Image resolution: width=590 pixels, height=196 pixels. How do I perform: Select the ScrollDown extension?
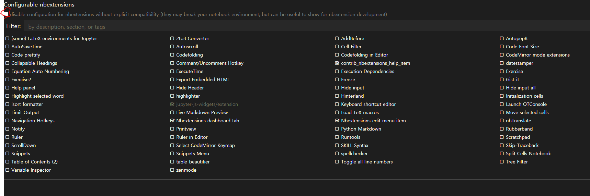click(23, 145)
